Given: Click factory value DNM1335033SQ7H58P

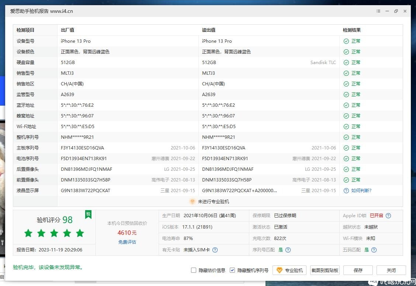Looking at the screenshot, I should click(x=86, y=180).
